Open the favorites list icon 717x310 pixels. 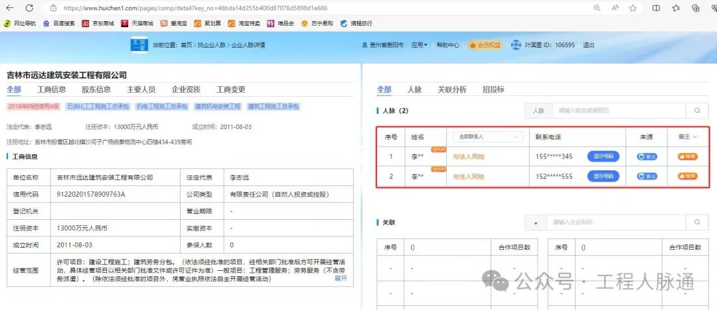point(677,8)
